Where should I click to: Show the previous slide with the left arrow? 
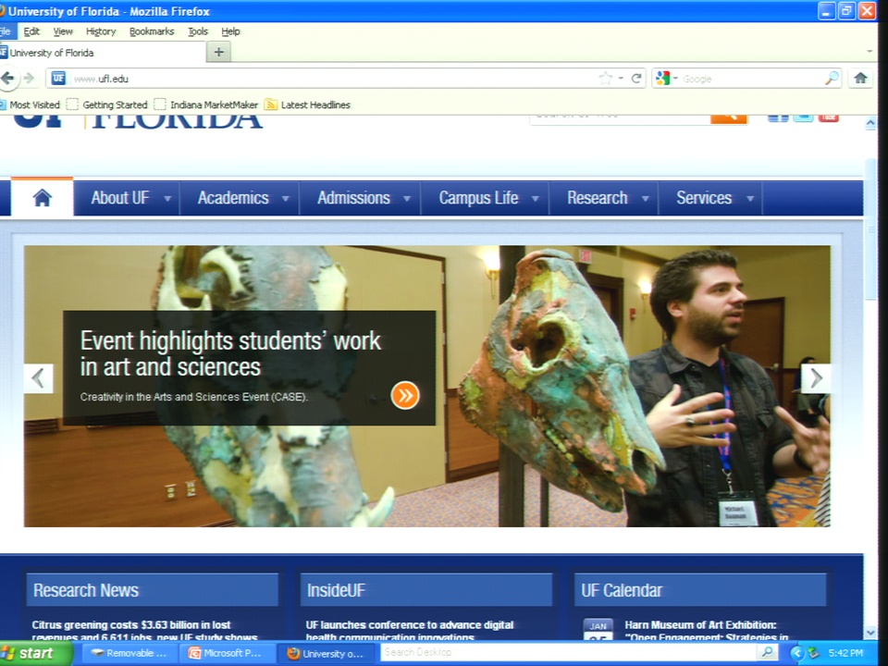39,378
